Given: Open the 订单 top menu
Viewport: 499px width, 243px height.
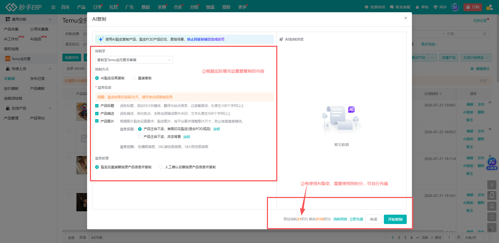Looking at the screenshot, I should (x=97, y=7).
